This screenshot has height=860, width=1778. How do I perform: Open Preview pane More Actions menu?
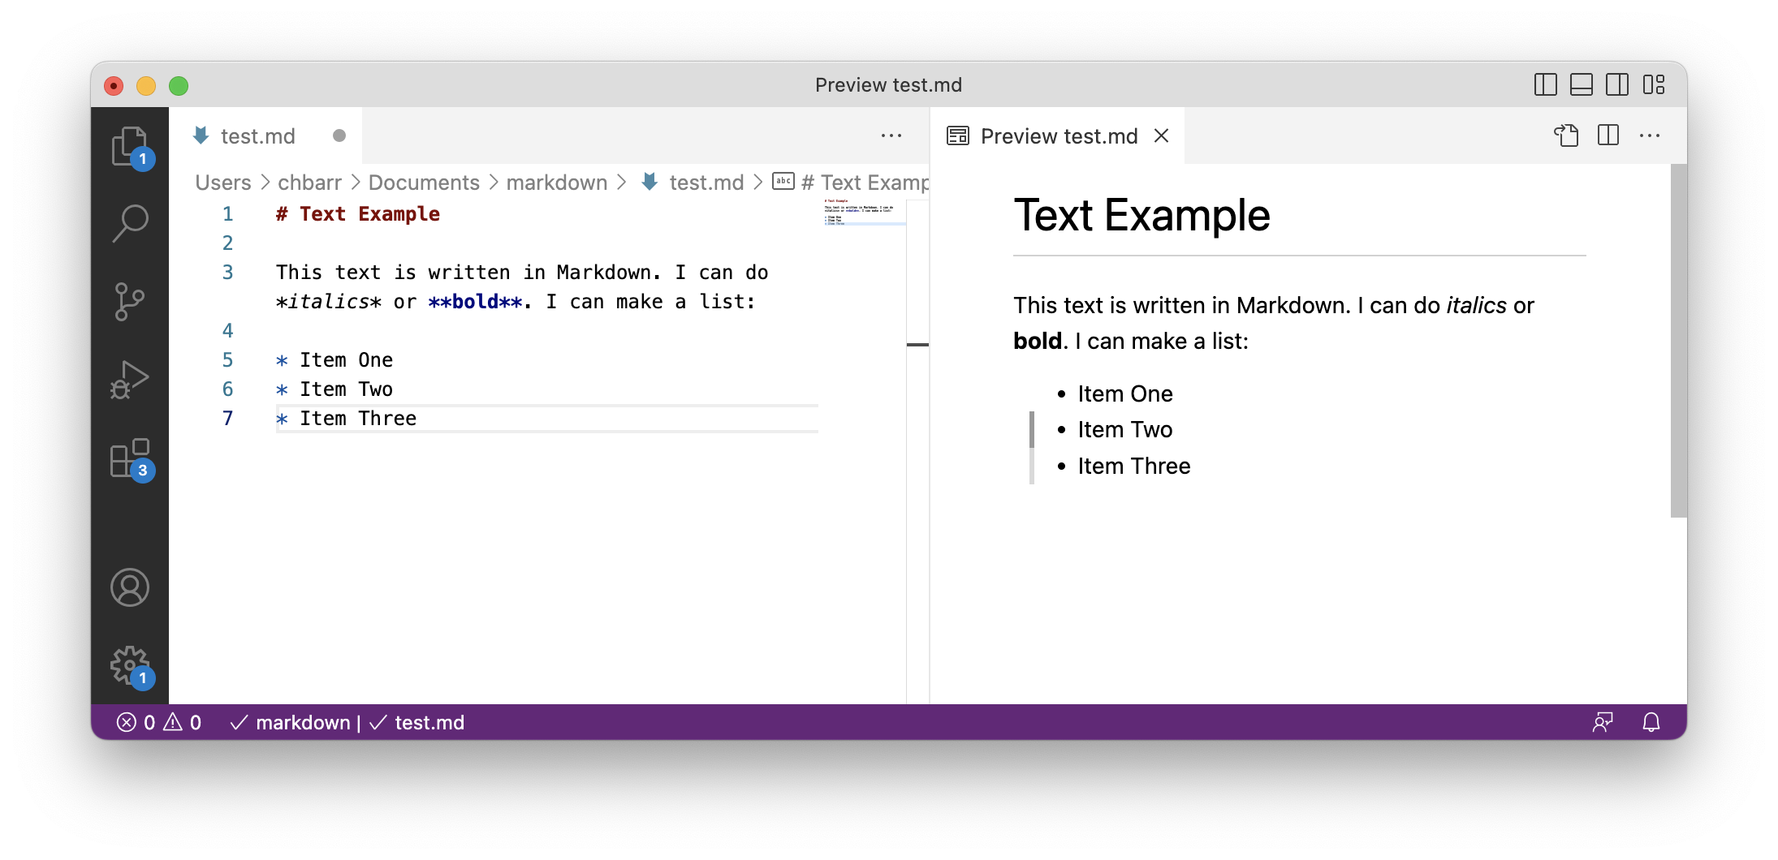(x=1651, y=135)
